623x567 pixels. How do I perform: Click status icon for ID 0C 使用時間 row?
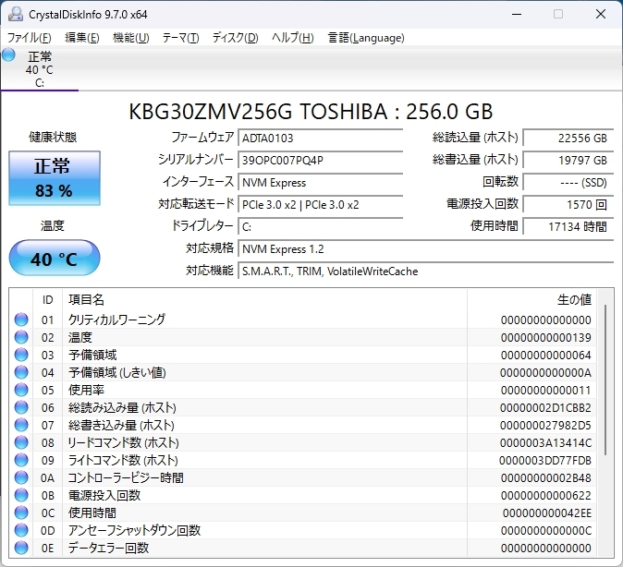click(21, 513)
